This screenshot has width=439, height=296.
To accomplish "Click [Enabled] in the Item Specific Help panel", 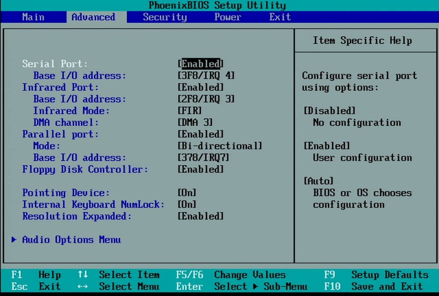I will [327, 146].
